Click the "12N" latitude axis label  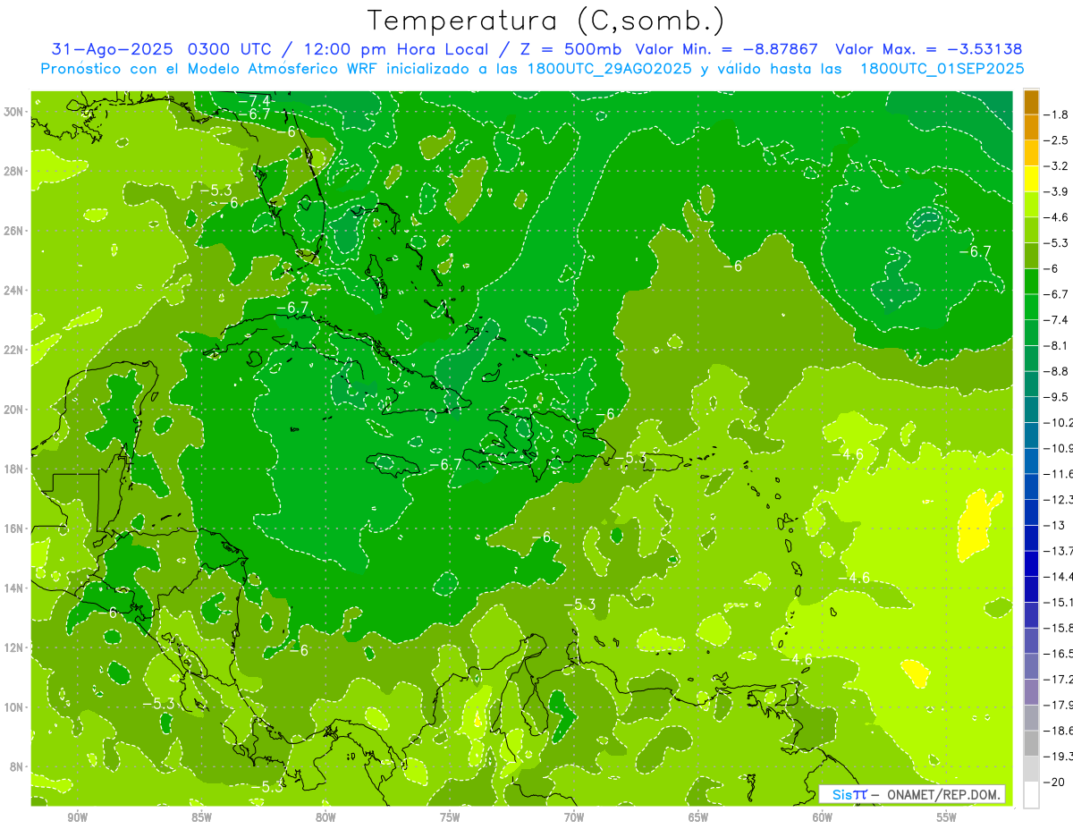(x=13, y=647)
